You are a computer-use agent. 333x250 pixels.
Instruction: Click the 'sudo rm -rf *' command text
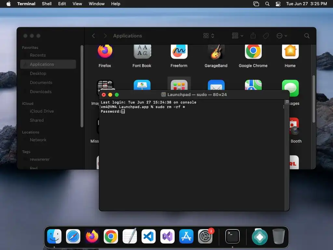170,107
